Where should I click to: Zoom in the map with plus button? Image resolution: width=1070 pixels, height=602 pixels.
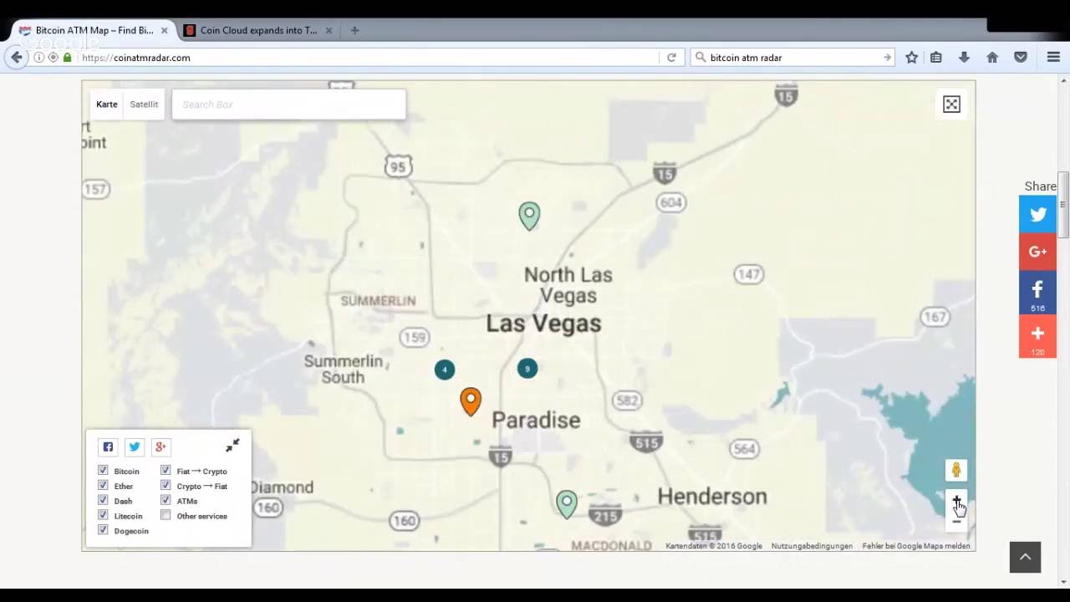coord(956,500)
